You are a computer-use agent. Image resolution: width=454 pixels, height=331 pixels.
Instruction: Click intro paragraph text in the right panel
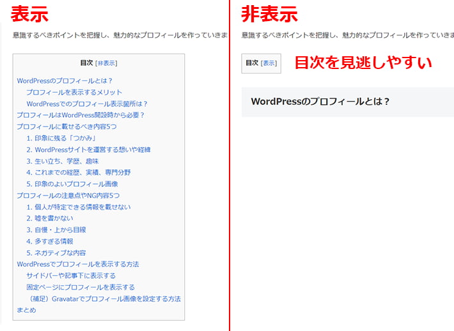347,35
